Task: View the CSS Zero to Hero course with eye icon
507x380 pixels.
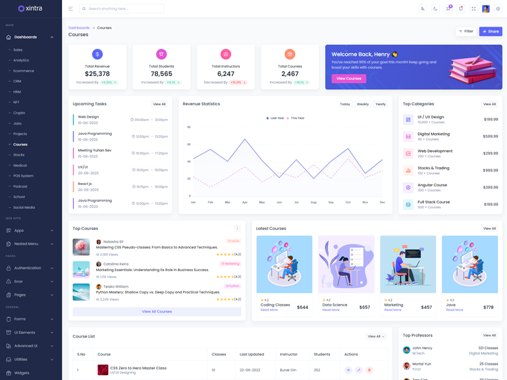Action: [348, 370]
